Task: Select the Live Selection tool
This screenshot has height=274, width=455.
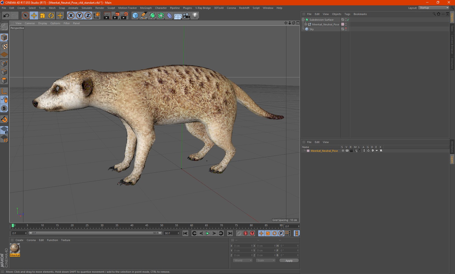Action: pos(25,16)
